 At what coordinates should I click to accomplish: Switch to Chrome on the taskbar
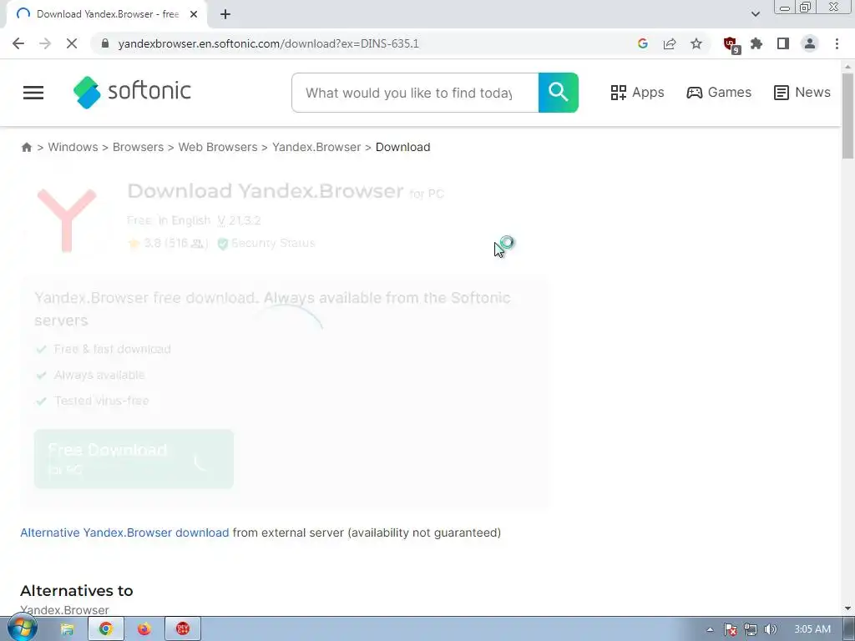(x=106, y=629)
